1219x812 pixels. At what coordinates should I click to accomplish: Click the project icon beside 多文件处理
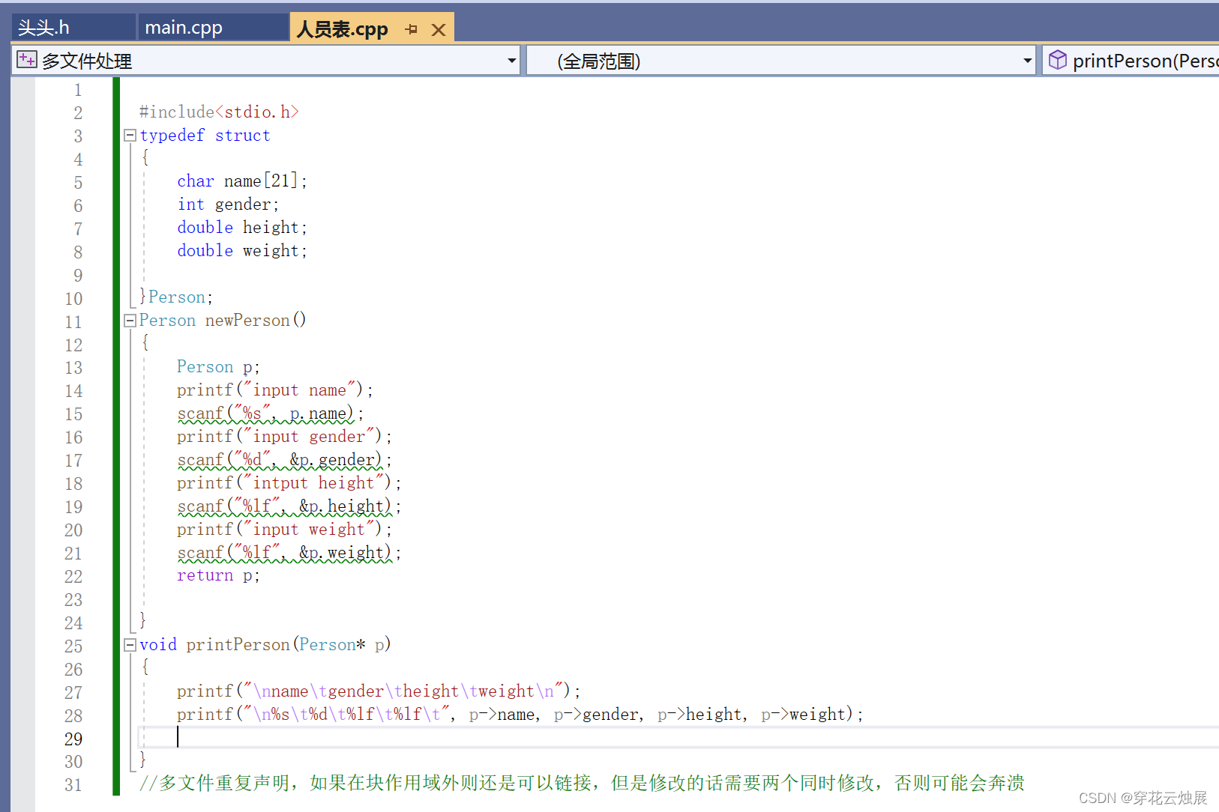click(27, 60)
